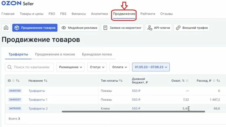
Task: Switch to Брендовая полка tab
Action: coord(97,54)
